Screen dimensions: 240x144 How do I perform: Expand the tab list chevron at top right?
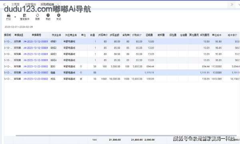coord(239,4)
